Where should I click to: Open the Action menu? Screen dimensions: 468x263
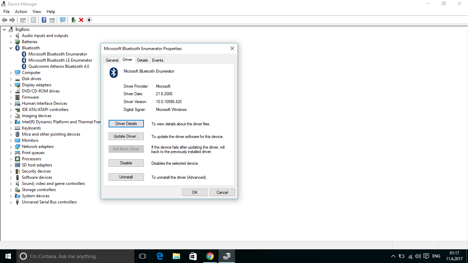coord(21,12)
